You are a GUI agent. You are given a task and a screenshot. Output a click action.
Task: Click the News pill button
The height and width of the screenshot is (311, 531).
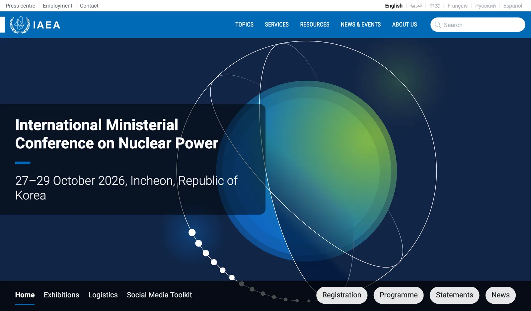point(500,295)
